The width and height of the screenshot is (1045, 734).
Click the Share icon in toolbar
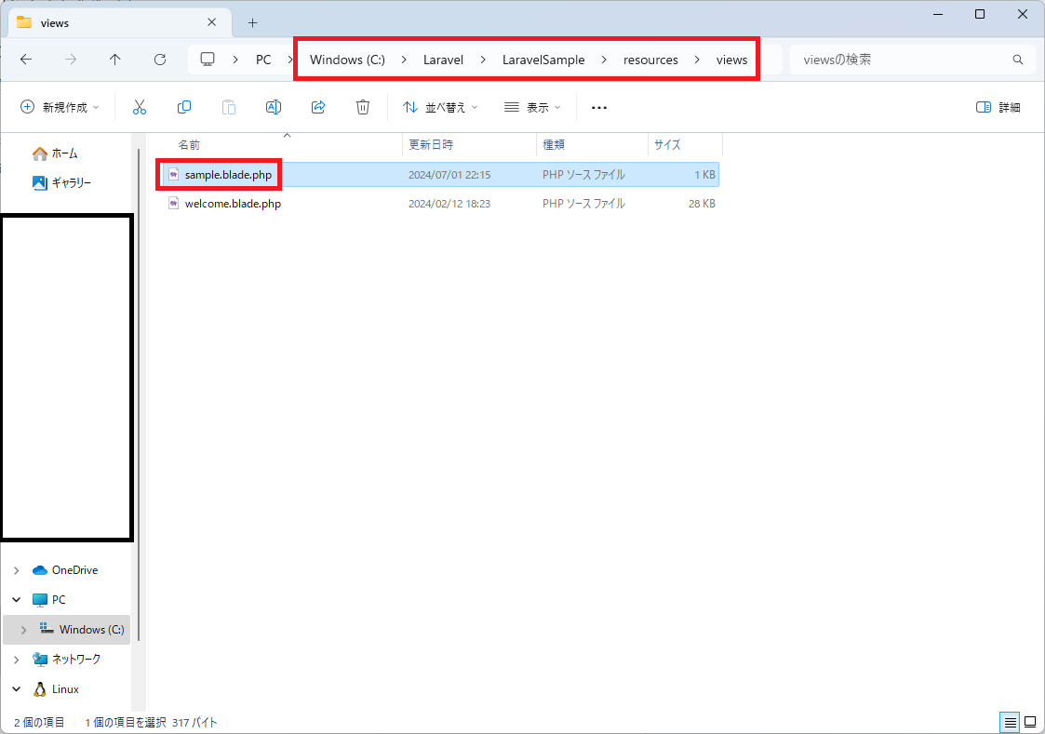pos(318,107)
